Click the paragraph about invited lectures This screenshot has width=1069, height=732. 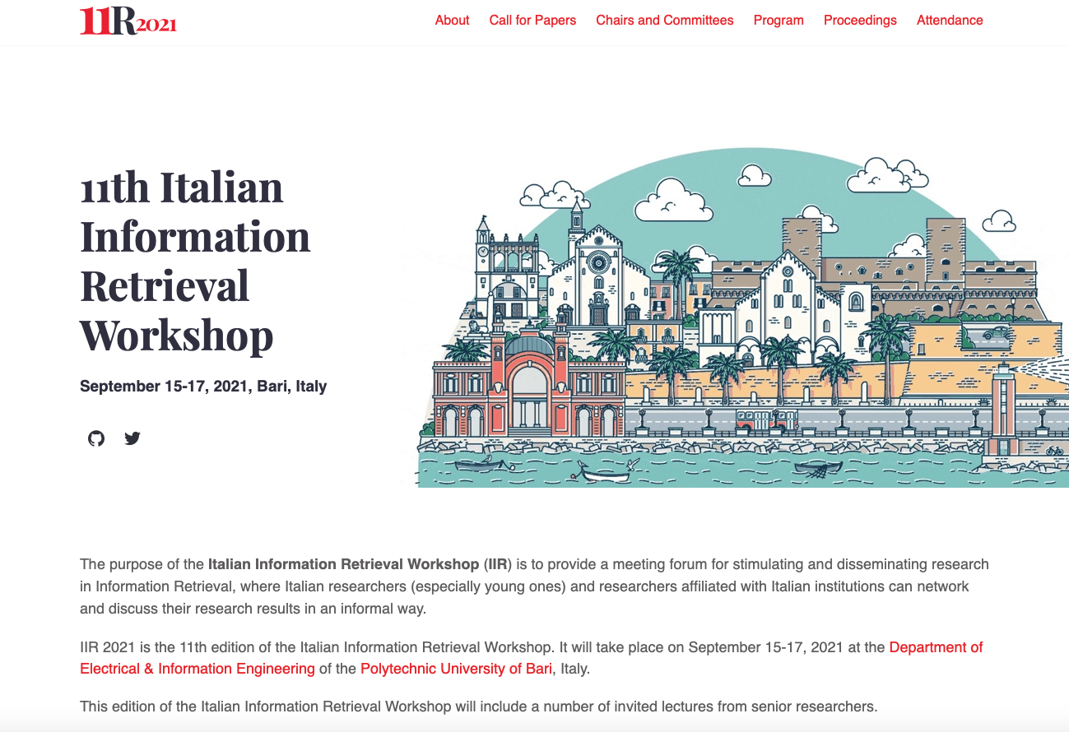(x=479, y=707)
